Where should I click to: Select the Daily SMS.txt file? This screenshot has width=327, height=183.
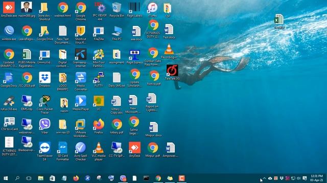tap(117, 80)
